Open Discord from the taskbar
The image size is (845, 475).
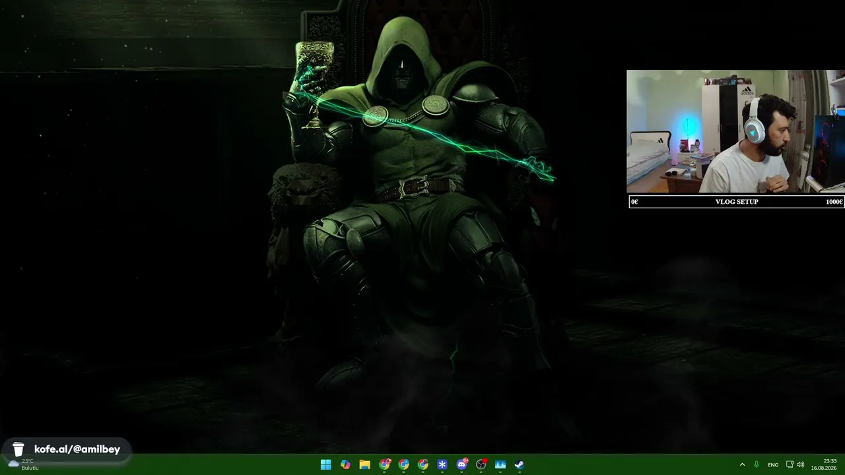click(x=462, y=464)
